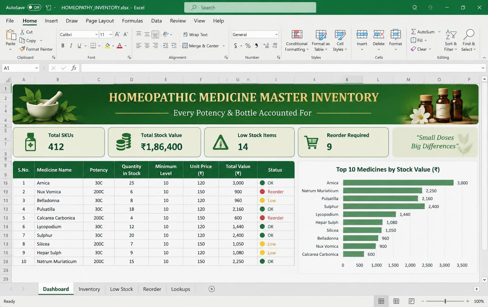Image resolution: width=488 pixels, height=307 pixels.
Task: Open the File menu
Action: 10,21
